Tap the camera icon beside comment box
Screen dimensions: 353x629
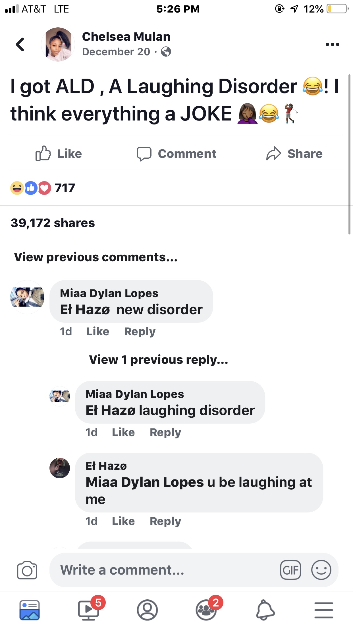(x=27, y=570)
